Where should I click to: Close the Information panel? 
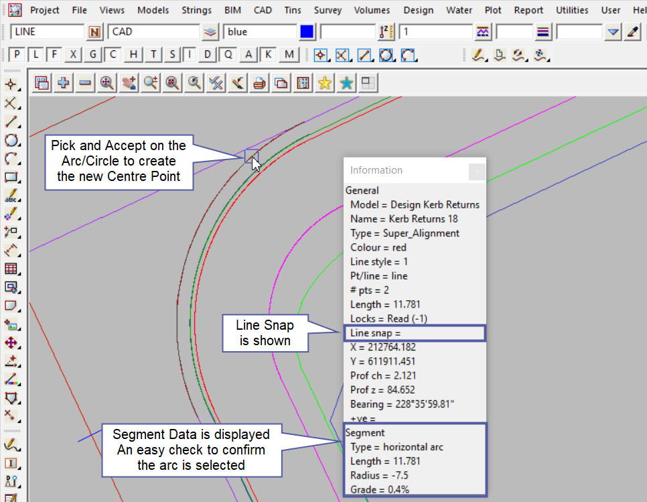click(x=476, y=171)
